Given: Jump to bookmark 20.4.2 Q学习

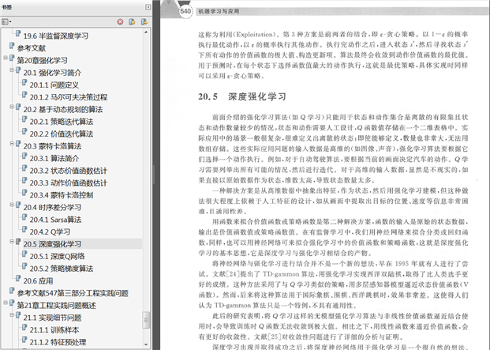Looking at the screenshot, I should [x=50, y=231].
